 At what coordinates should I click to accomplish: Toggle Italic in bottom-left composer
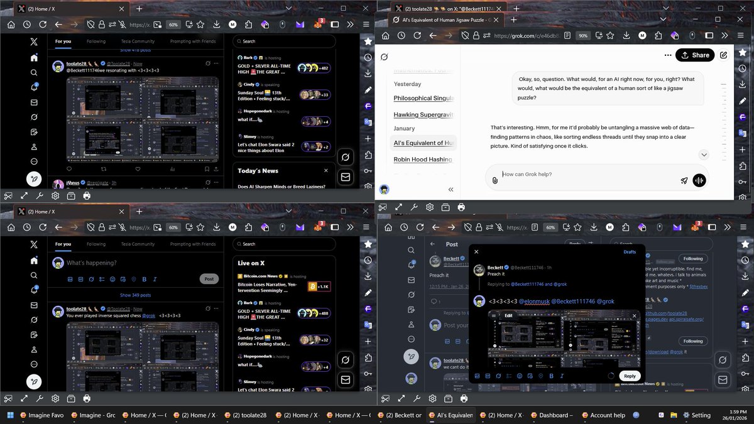155,279
